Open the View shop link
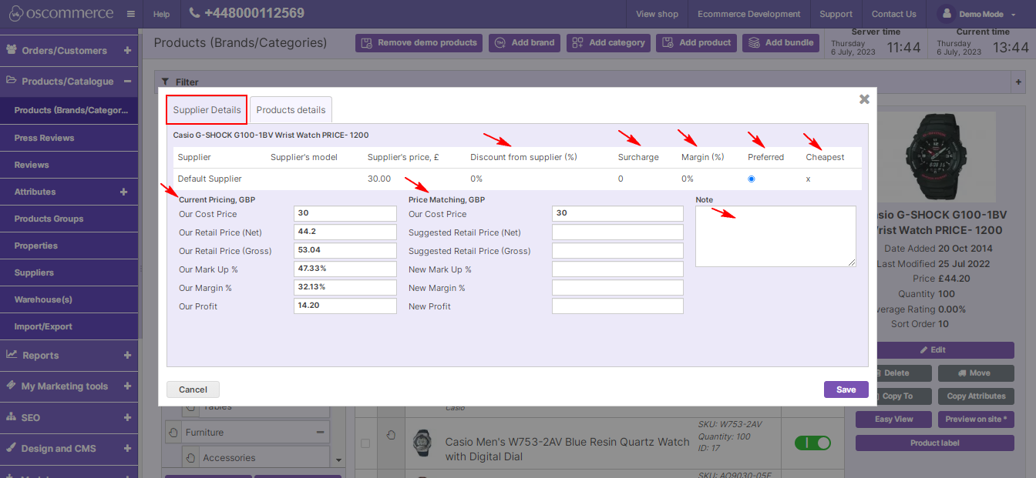This screenshot has width=1036, height=478. [x=657, y=14]
